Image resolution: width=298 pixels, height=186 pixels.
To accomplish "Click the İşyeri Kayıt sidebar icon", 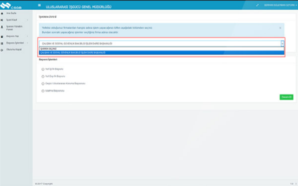I will pos(2,20).
